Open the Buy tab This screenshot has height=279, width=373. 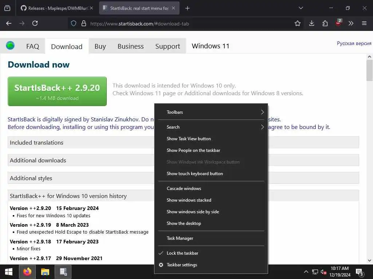tap(100, 46)
